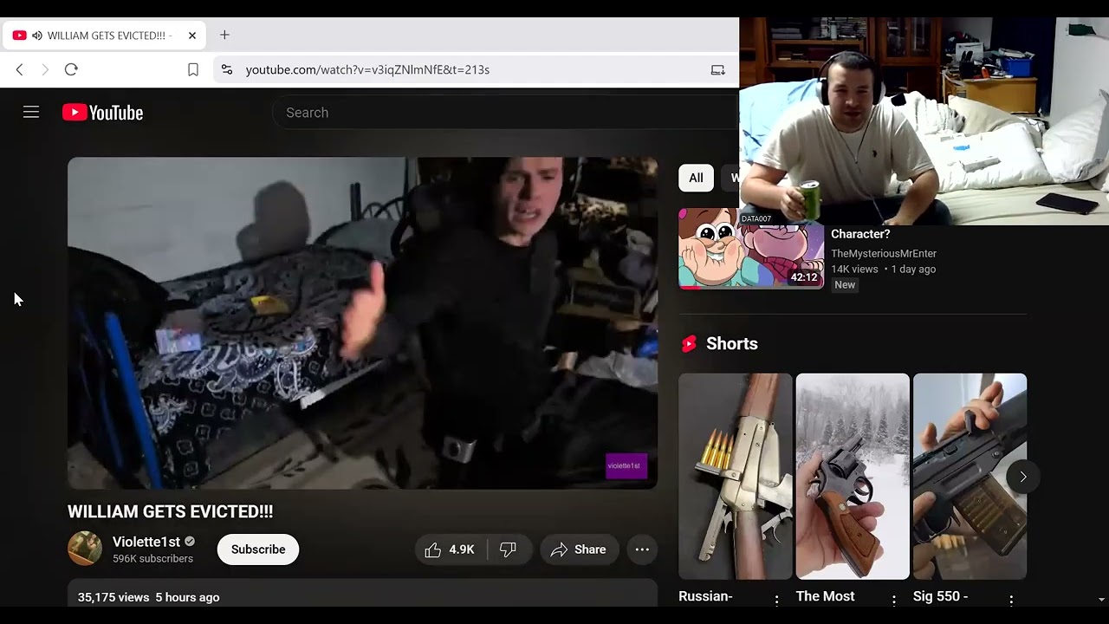Click the page scrollbar down arrow
Viewport: 1109px width, 624px height.
1101,599
